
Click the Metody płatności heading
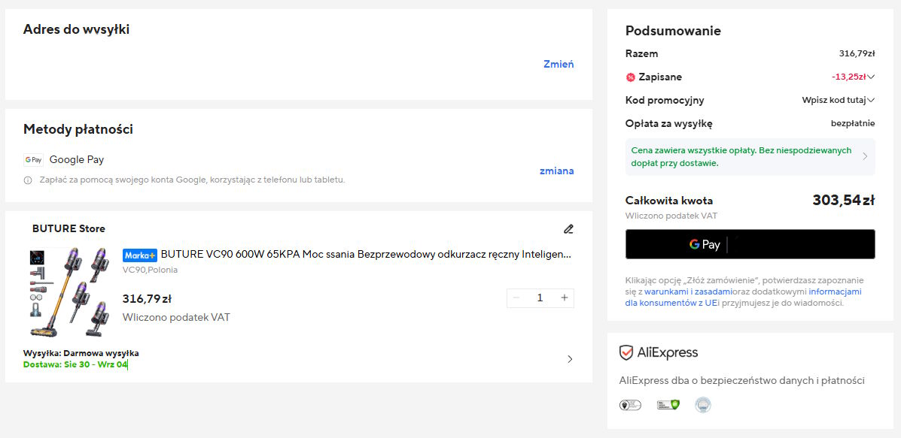pos(78,129)
